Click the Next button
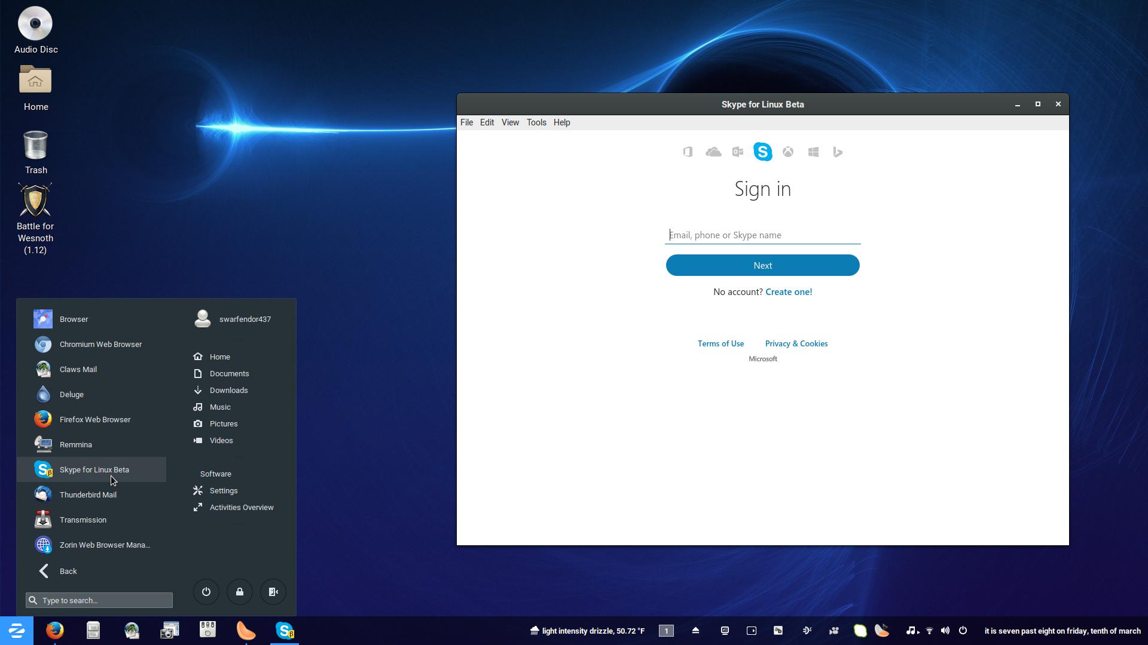The height and width of the screenshot is (645, 1148). click(x=762, y=265)
